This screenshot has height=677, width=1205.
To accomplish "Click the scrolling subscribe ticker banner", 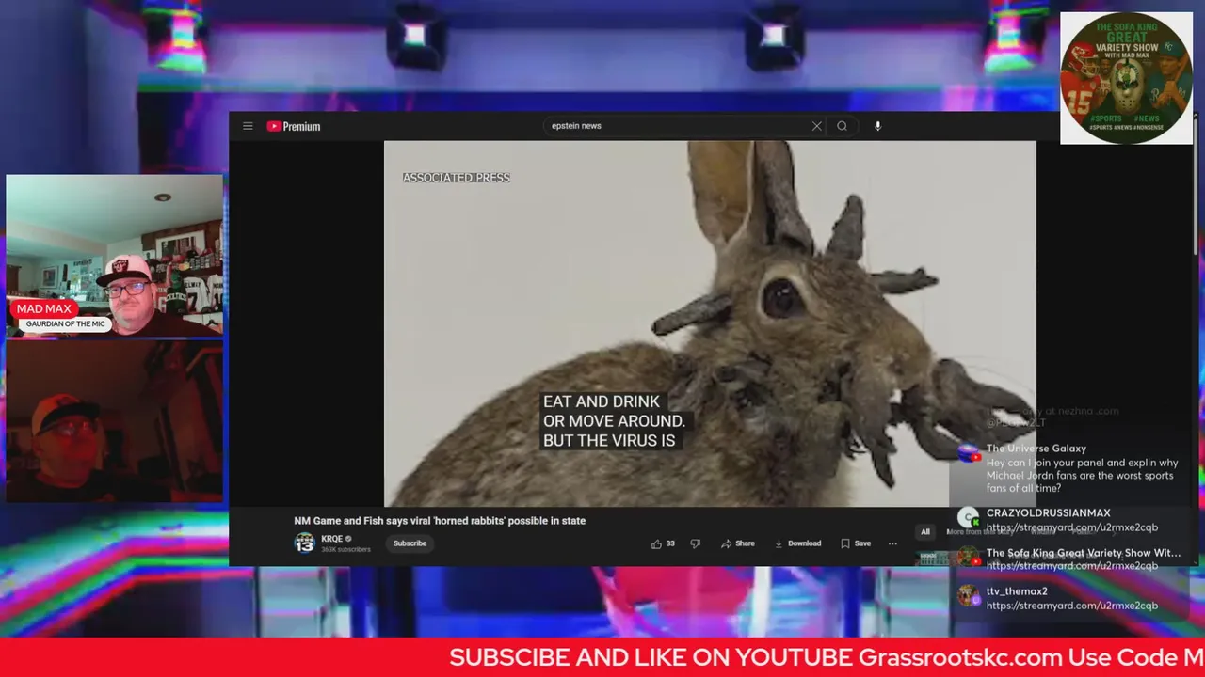I will coord(602,657).
